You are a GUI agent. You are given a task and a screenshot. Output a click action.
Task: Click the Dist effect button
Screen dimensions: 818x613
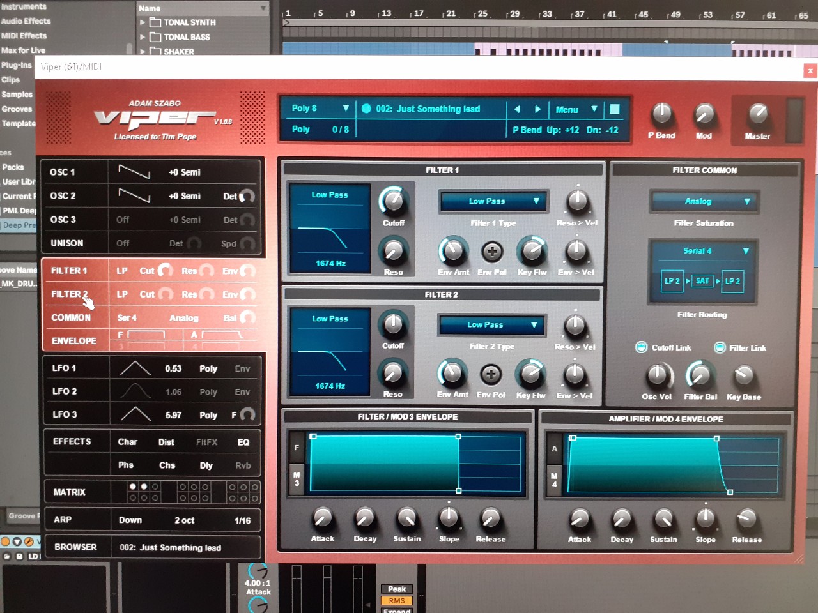166,442
